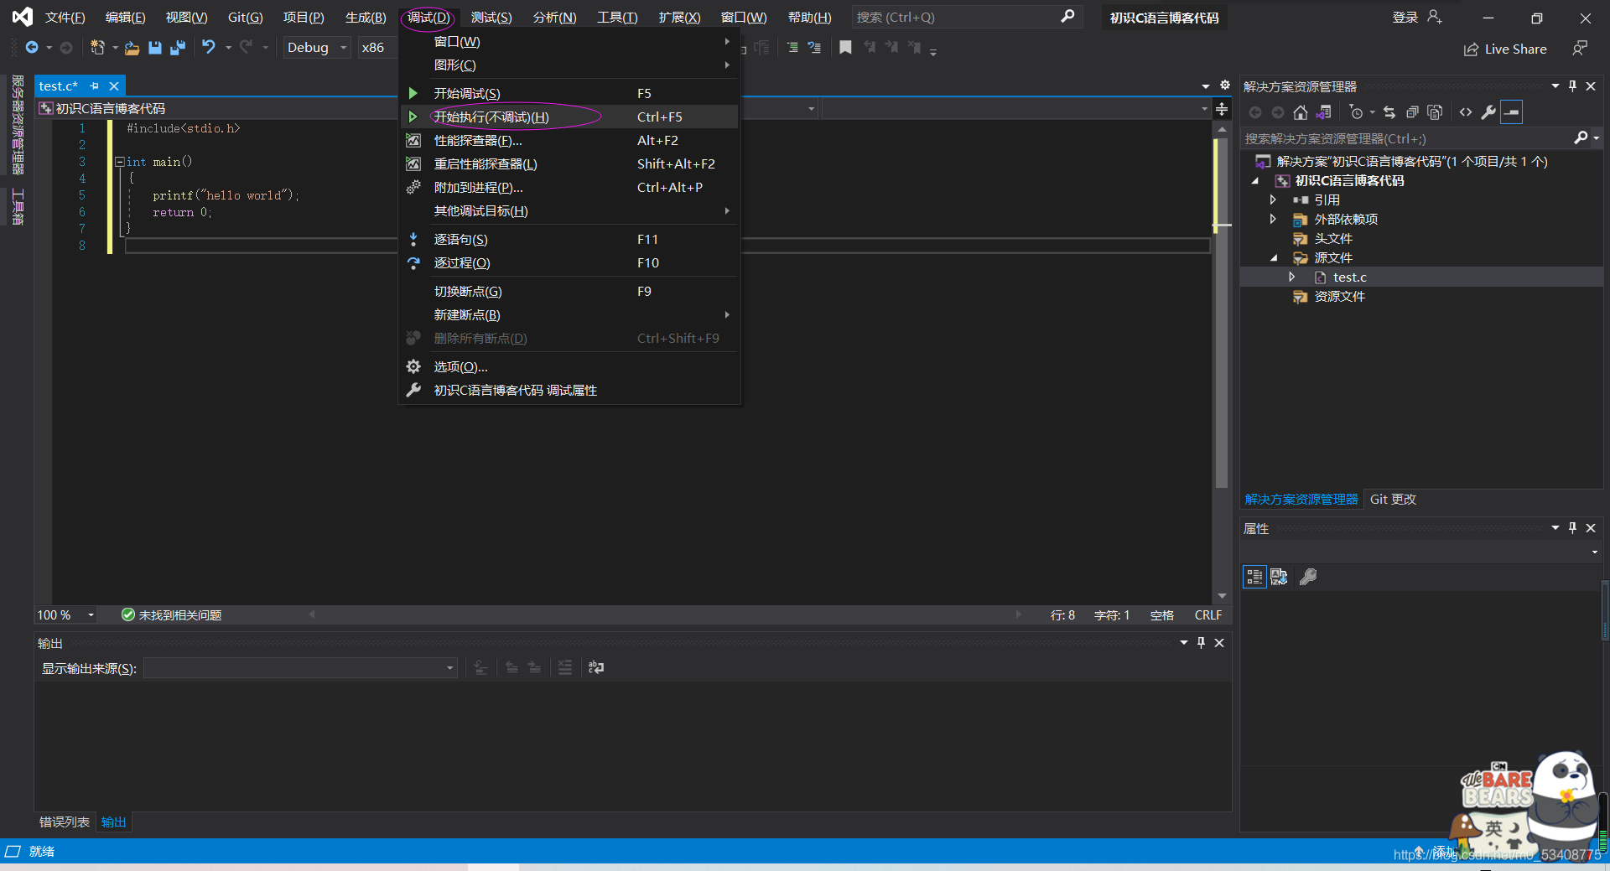This screenshot has height=871, width=1610.
Task: Expand the 外部依赖项 tree node
Action: (x=1273, y=219)
